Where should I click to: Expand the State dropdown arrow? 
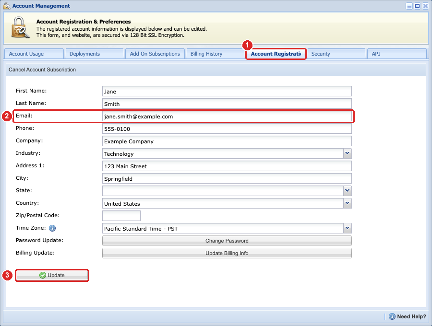(347, 191)
